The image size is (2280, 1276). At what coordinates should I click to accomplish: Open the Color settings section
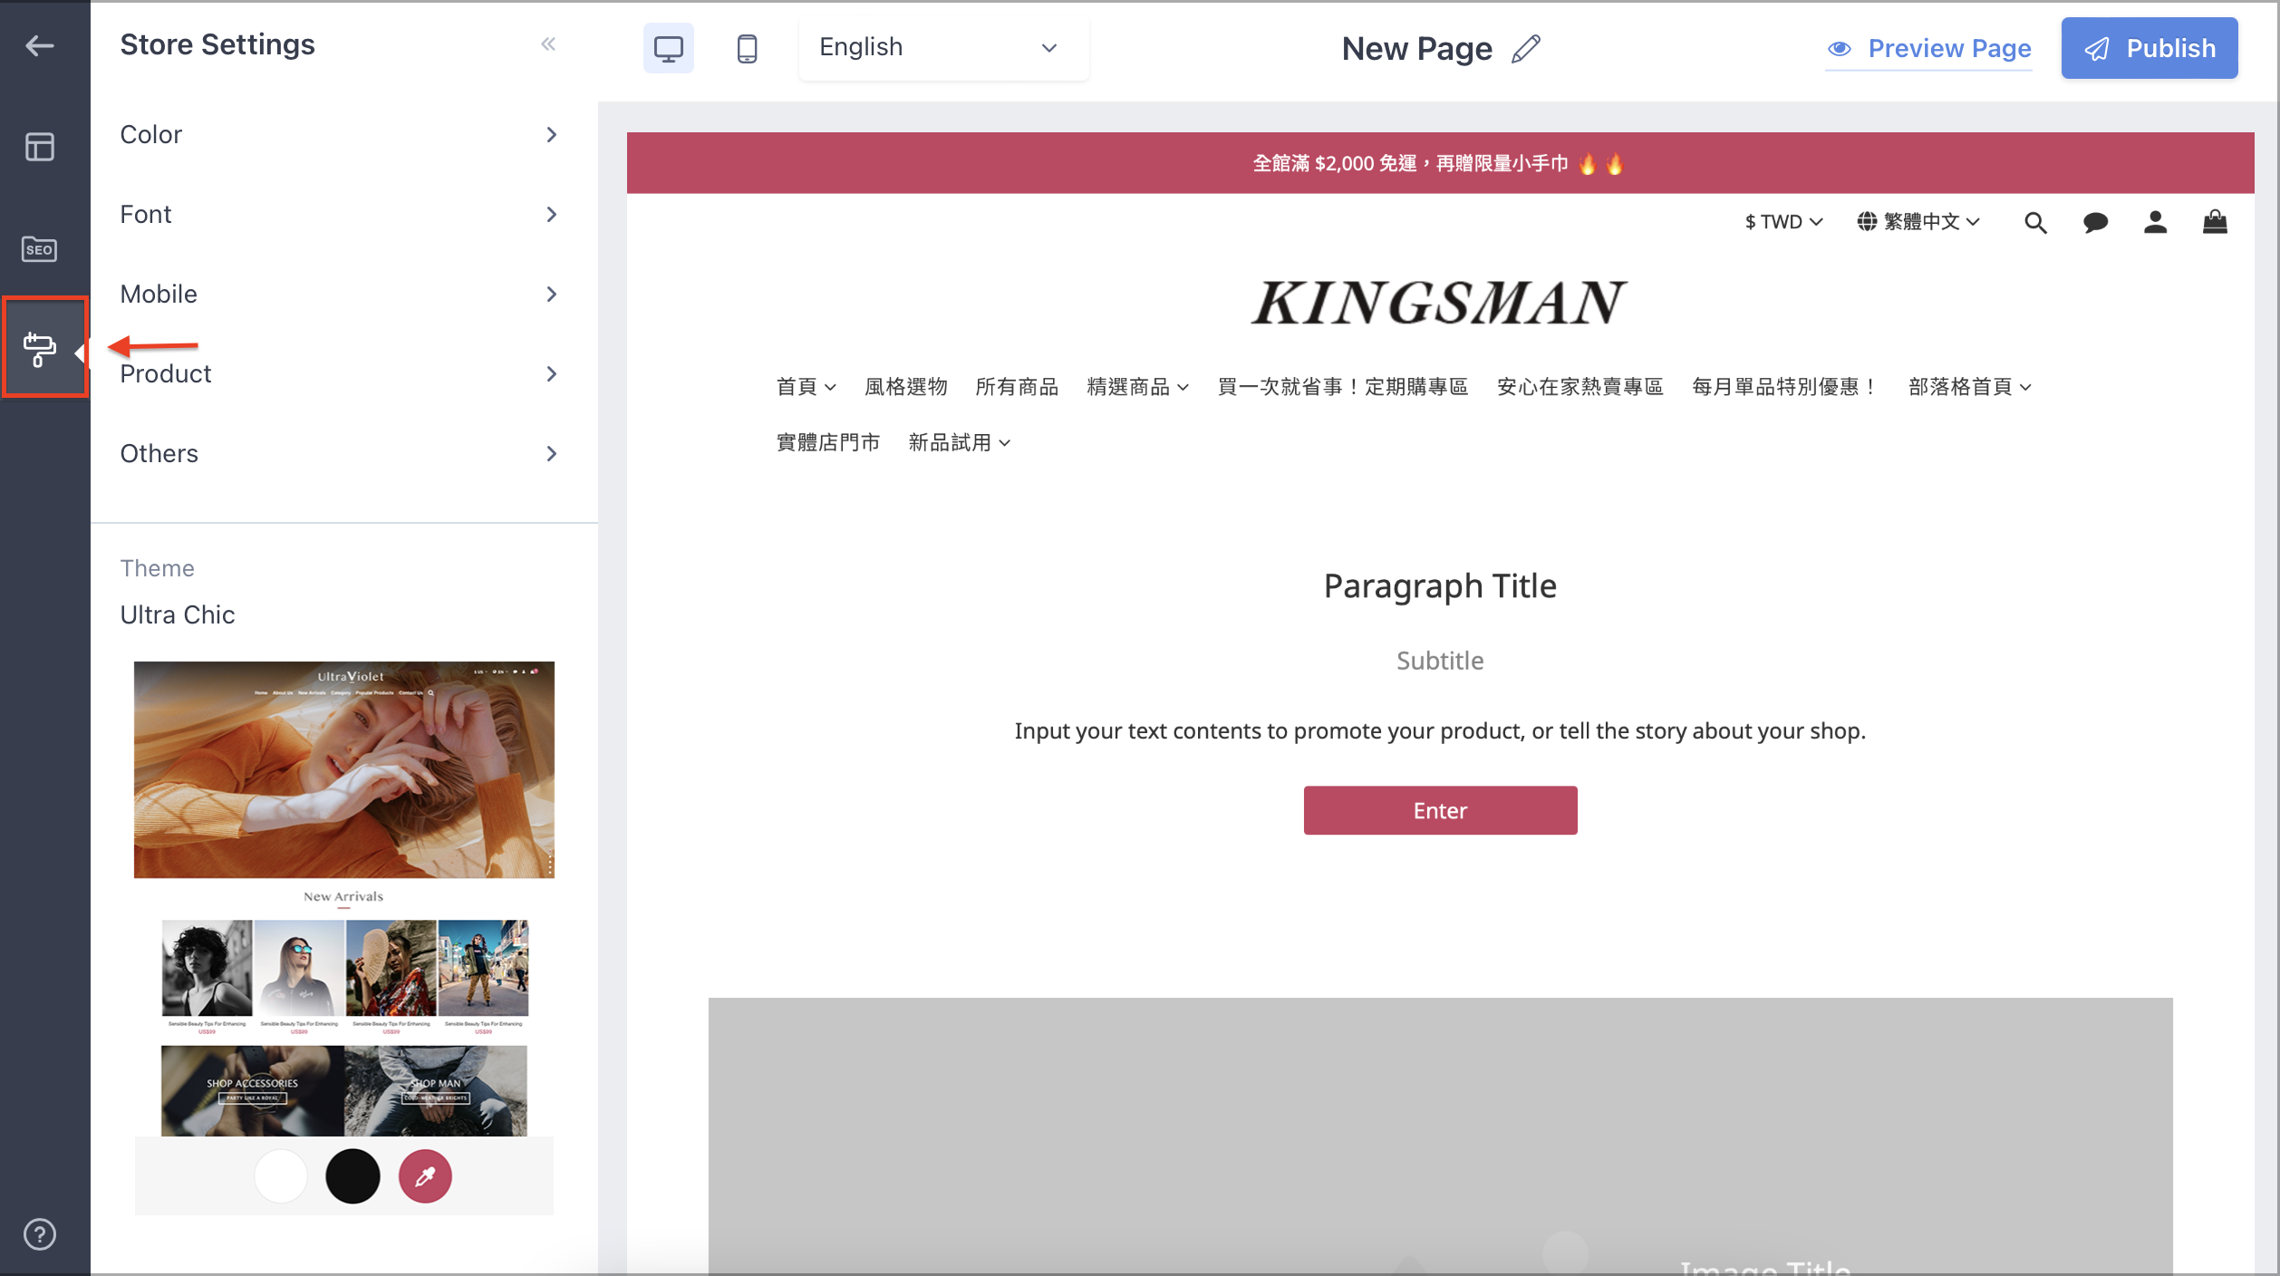point(340,135)
